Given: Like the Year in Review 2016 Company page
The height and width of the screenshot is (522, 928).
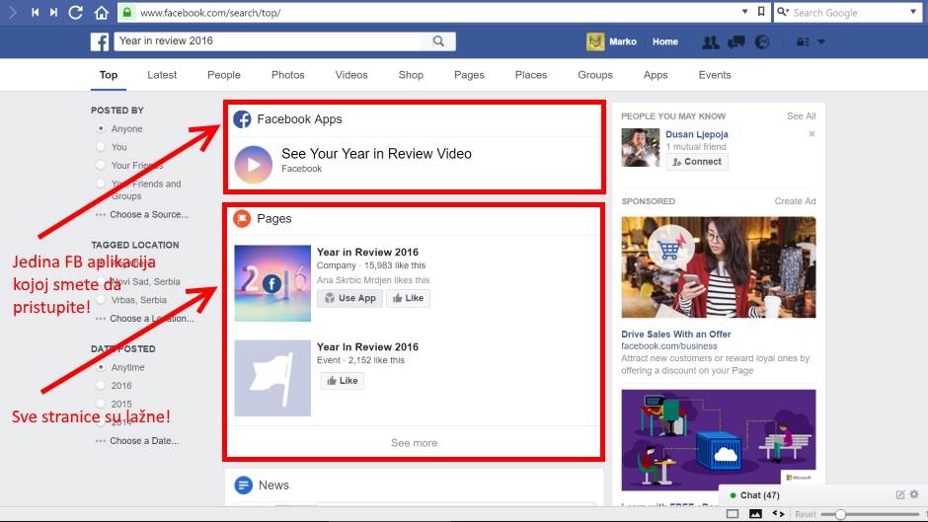Looking at the screenshot, I should [408, 298].
